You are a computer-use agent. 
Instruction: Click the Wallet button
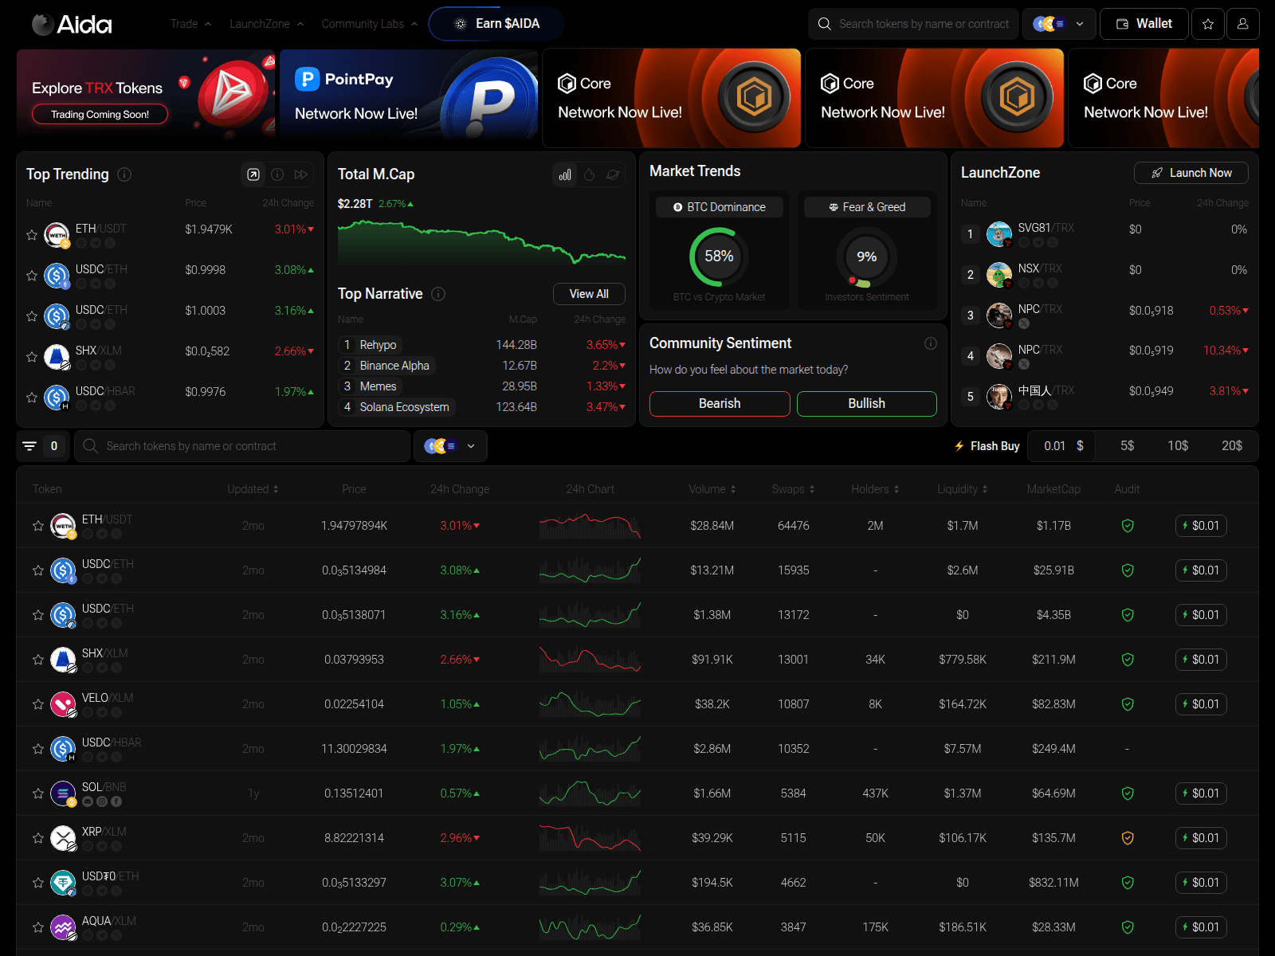click(1144, 24)
